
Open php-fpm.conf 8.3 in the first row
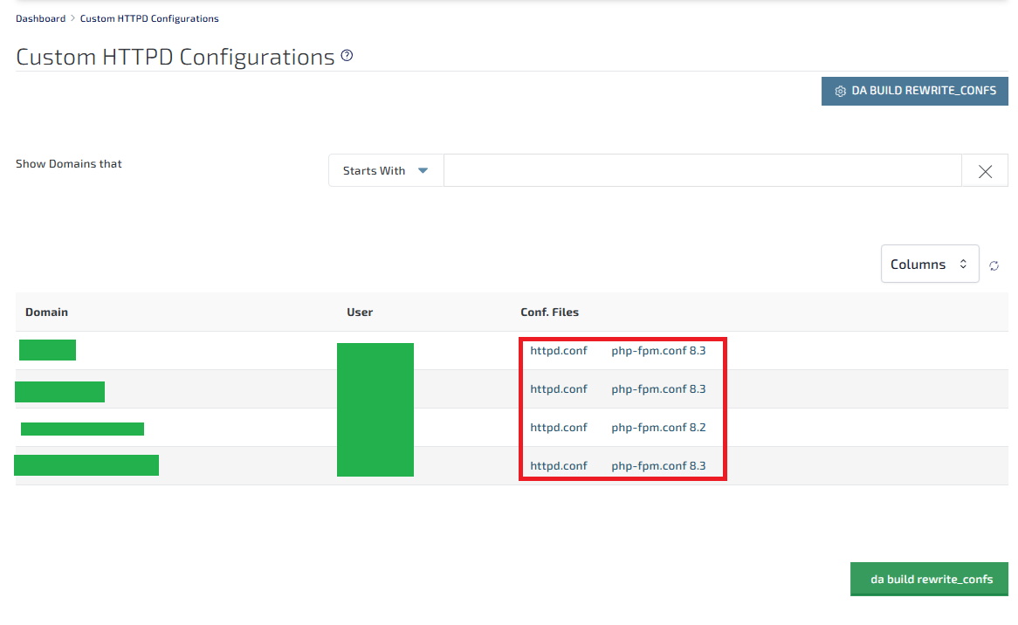(658, 351)
